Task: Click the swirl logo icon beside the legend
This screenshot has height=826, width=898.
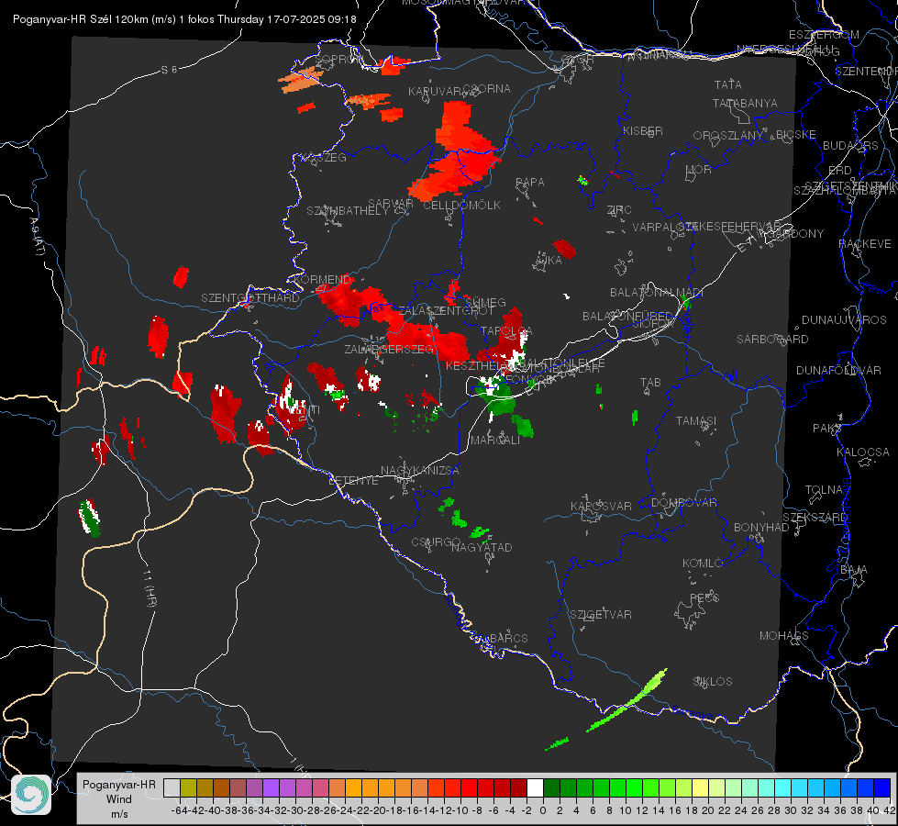Action: click(31, 795)
